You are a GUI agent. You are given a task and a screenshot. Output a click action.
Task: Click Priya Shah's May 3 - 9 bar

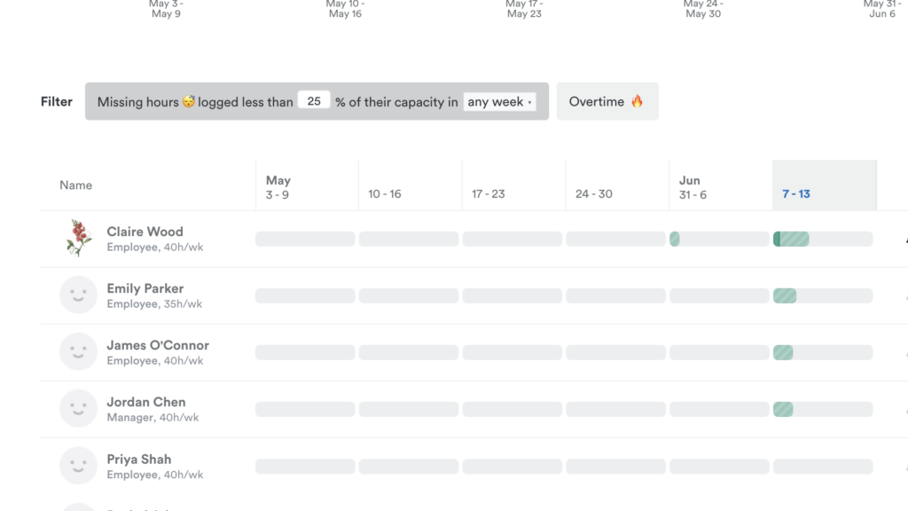(x=305, y=467)
